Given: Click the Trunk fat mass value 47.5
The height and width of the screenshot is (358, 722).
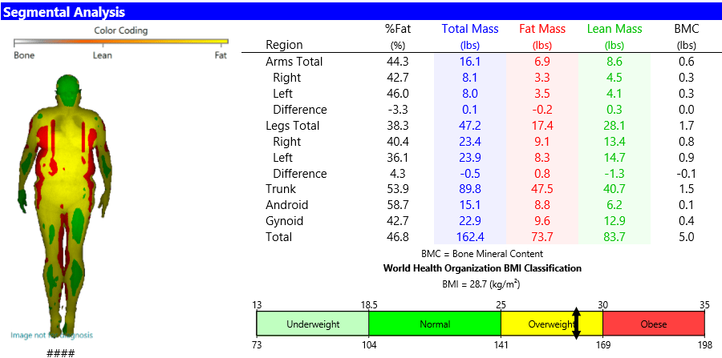Looking at the screenshot, I should (x=542, y=189).
